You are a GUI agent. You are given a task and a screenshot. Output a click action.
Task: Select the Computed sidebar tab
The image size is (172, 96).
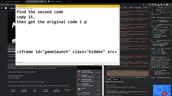click(x=158, y=10)
